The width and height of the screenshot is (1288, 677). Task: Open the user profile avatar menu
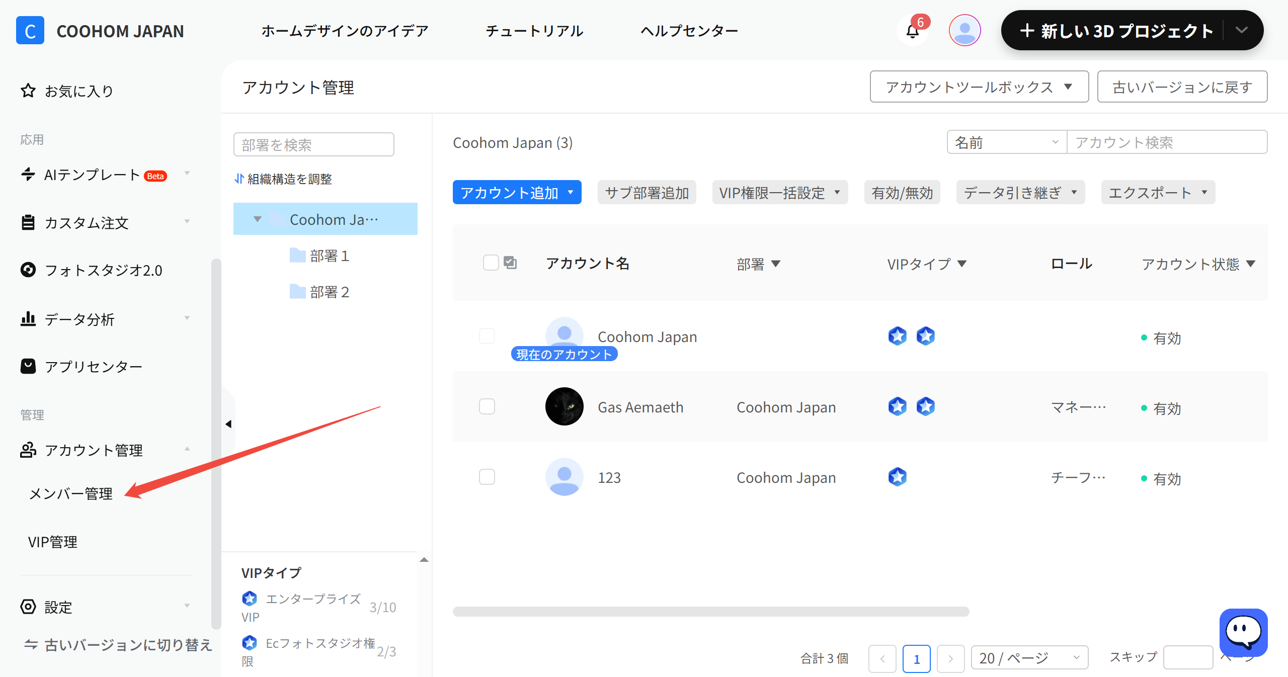pos(964,31)
